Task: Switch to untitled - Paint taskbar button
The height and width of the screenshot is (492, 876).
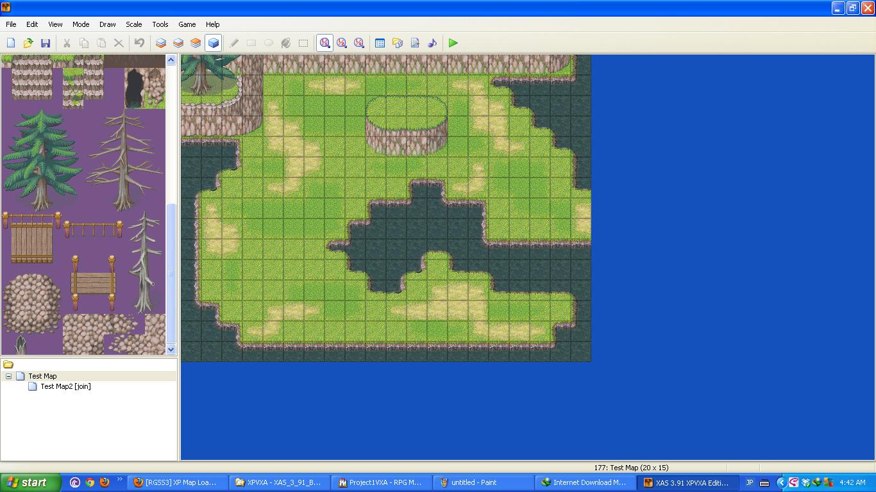Action: click(x=483, y=482)
